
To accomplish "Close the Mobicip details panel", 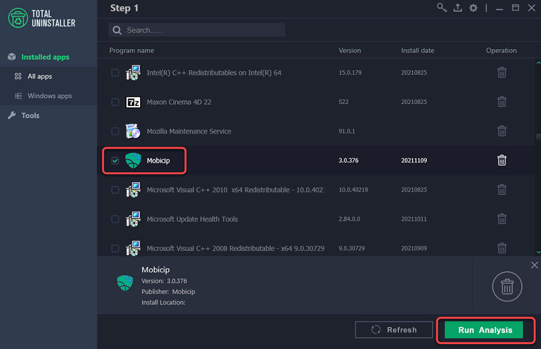I will tap(534, 265).
